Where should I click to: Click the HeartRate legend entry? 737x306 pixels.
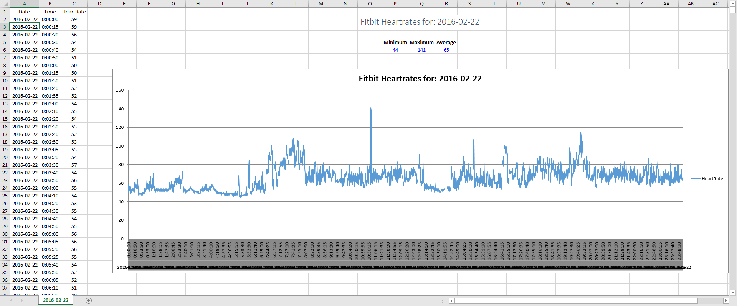click(x=707, y=179)
